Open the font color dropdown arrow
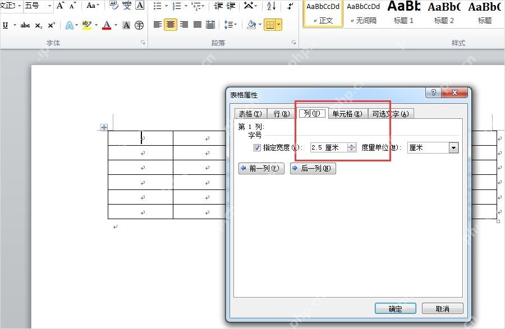Screen dimensions: 505x329 (x=116, y=25)
